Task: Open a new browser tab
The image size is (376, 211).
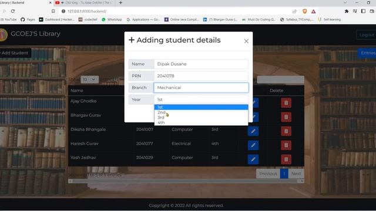Action: tap(120, 2)
